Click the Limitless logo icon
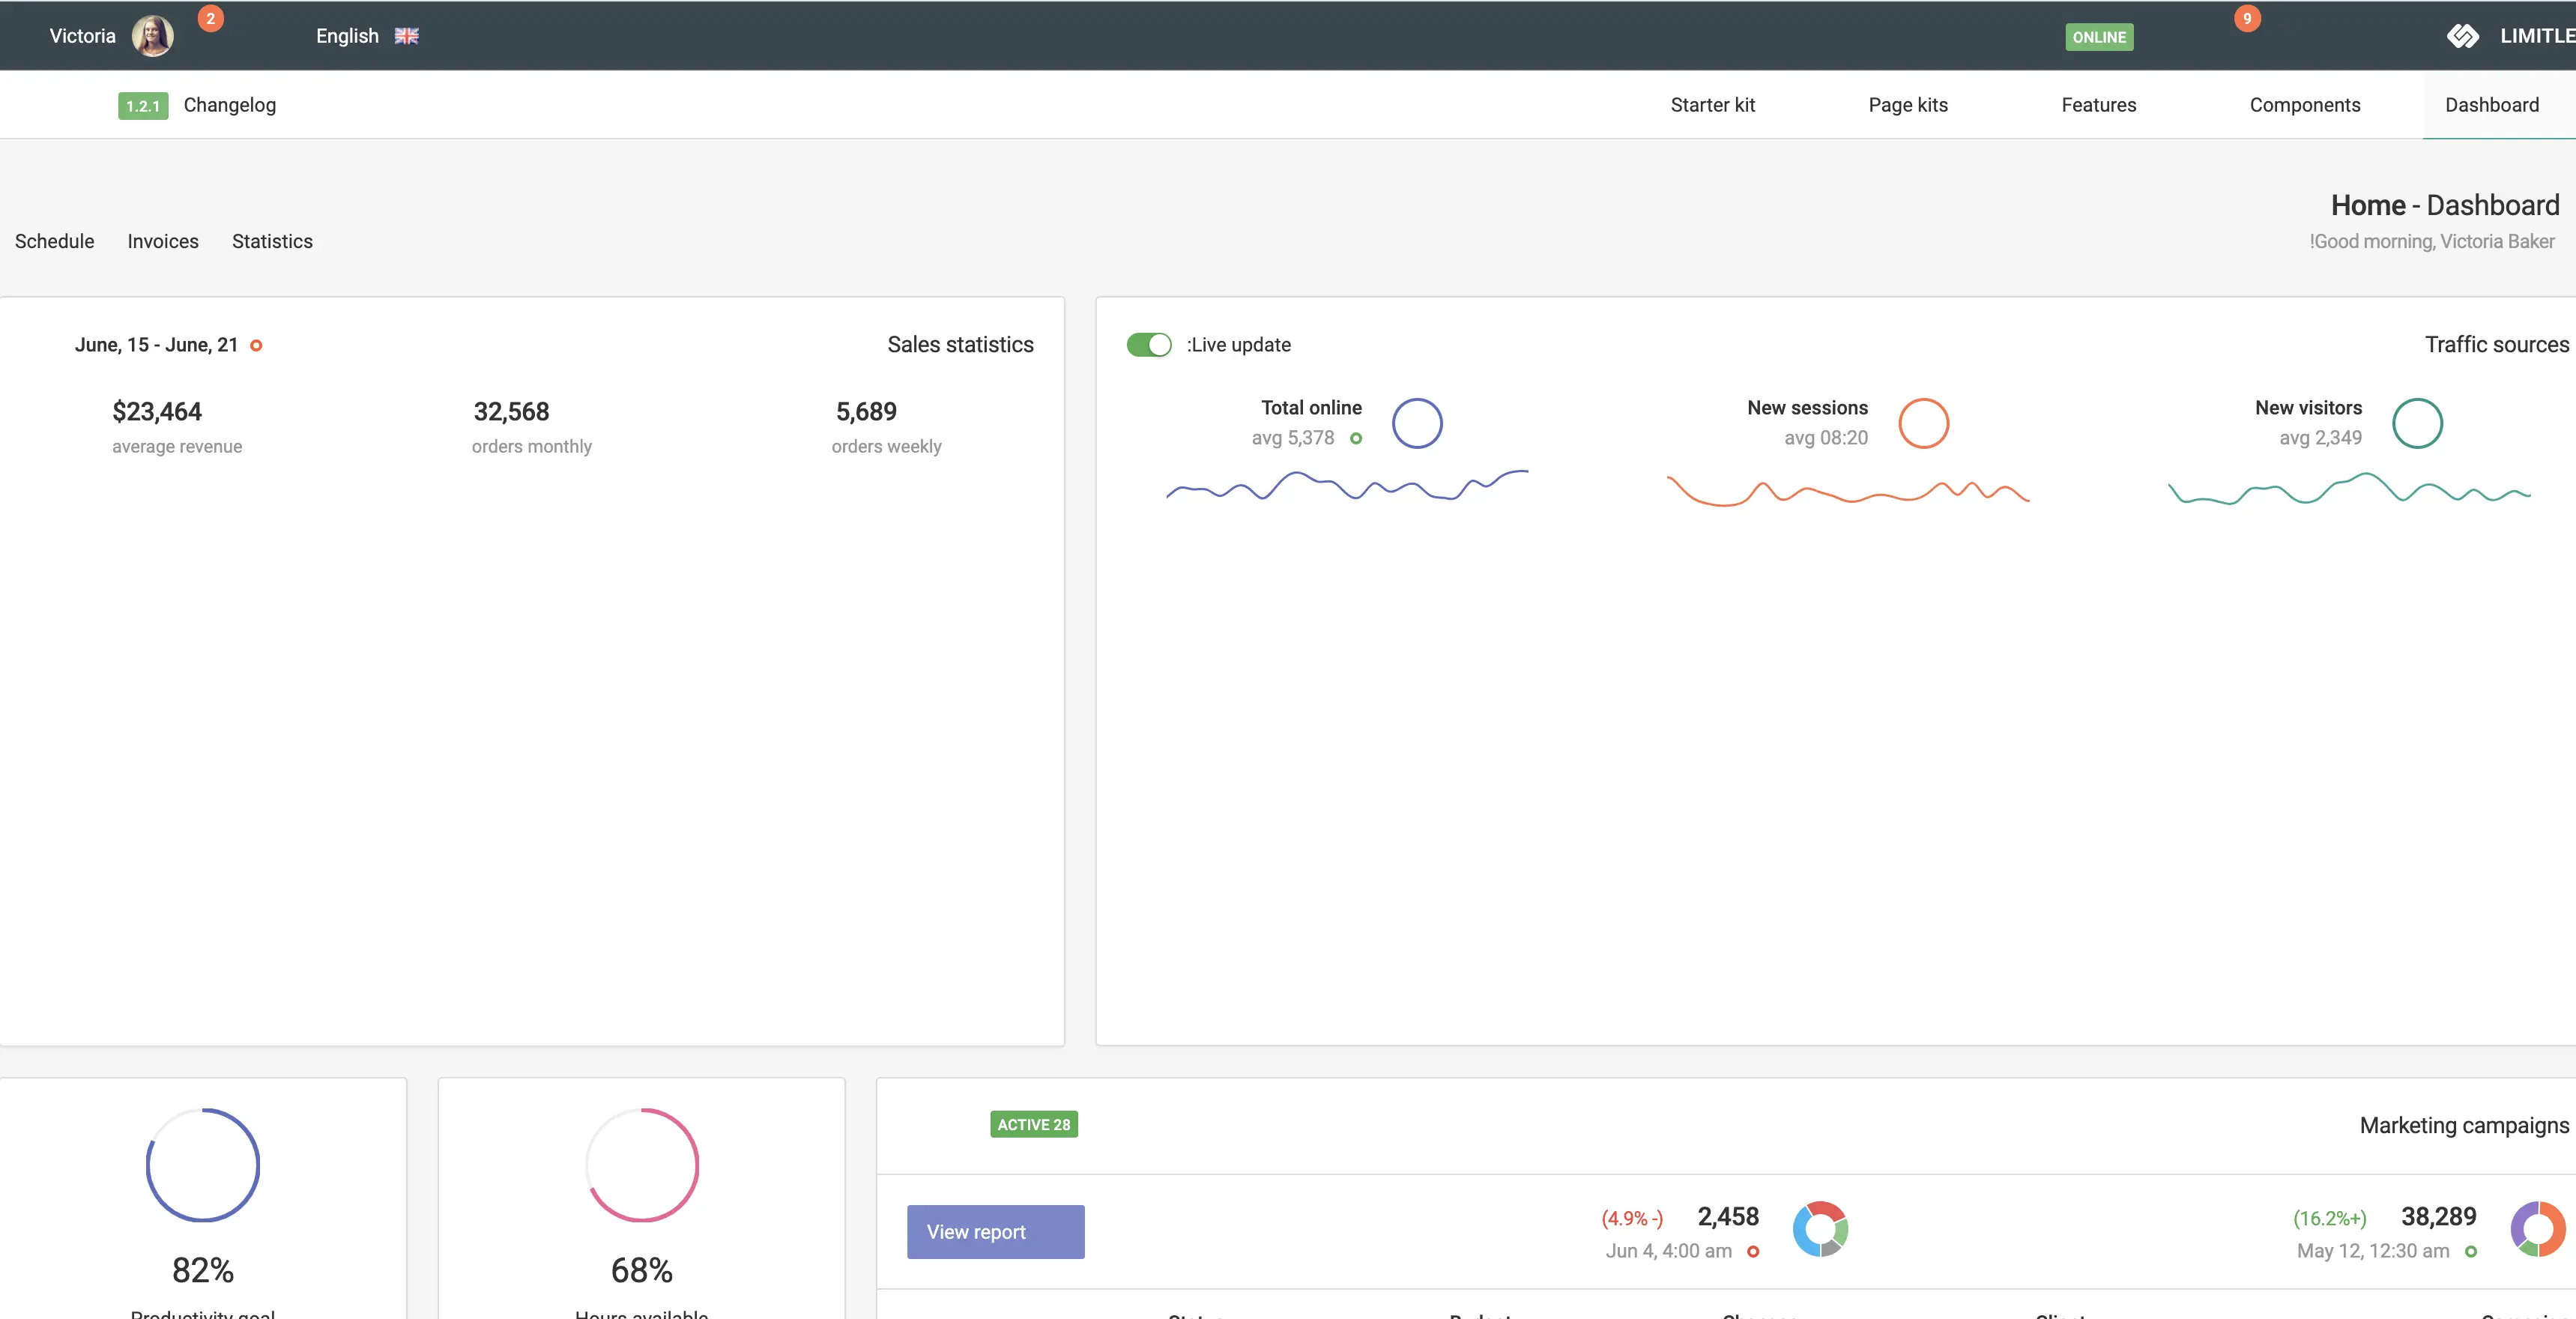The height and width of the screenshot is (1319, 2576). pos(2462,36)
